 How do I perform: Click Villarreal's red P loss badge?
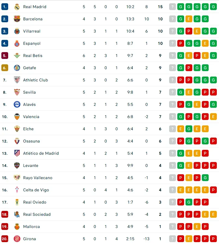click(x=189, y=31)
